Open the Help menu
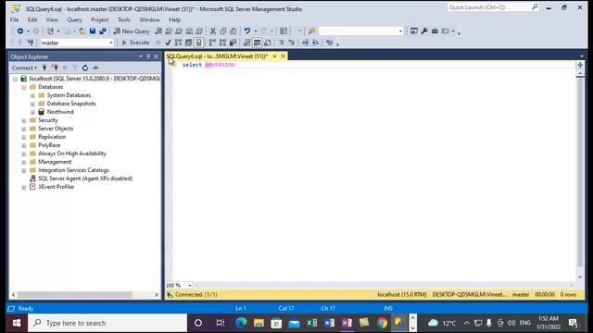593x333 pixels. (174, 19)
